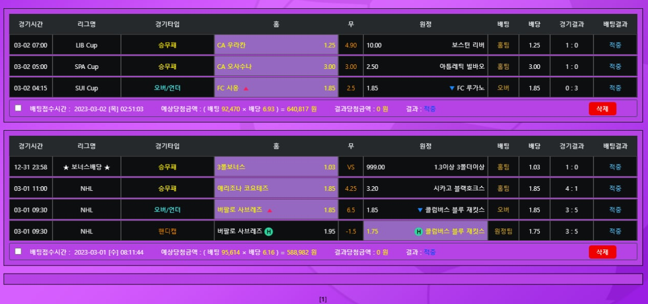Image resolution: width=648 pixels, height=304 pixels.
Task: Click green H badge beside 콜럼버스 블루 재킷츠
Action: [x=418, y=231]
